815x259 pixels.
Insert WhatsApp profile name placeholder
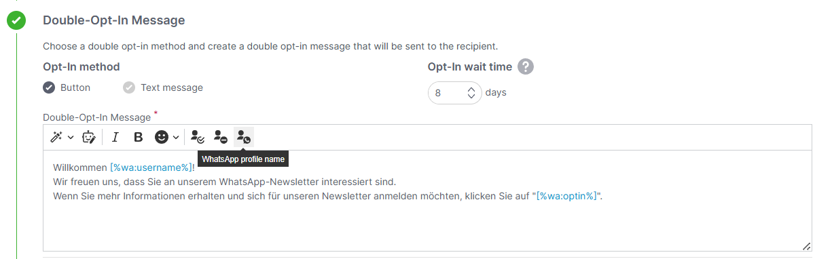pyautogui.click(x=243, y=137)
